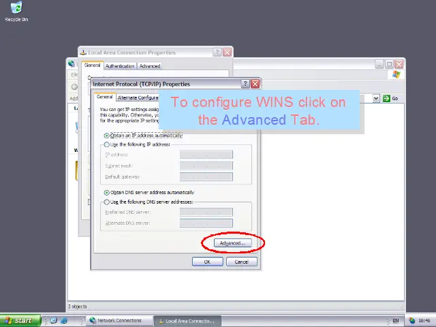Open the EN language indicator
Screen dimensions: 436x327
[x=395, y=321]
